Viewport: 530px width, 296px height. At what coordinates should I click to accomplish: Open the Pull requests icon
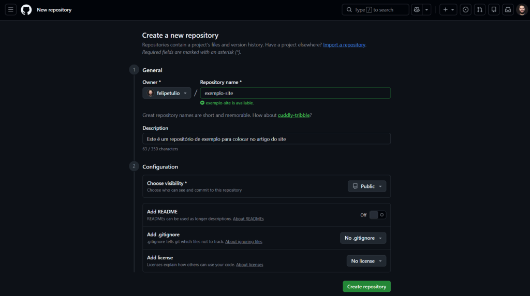pos(480,10)
